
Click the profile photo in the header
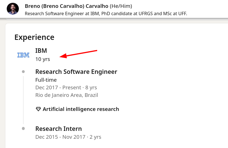(x=13, y=9)
